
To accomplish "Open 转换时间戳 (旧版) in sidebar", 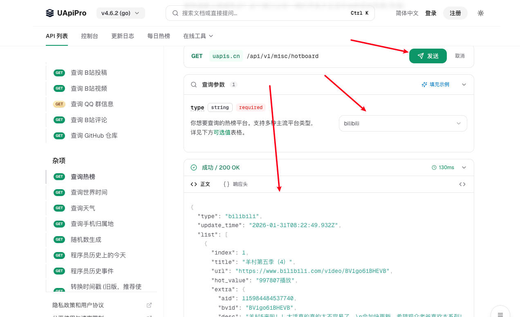I will point(106,286).
